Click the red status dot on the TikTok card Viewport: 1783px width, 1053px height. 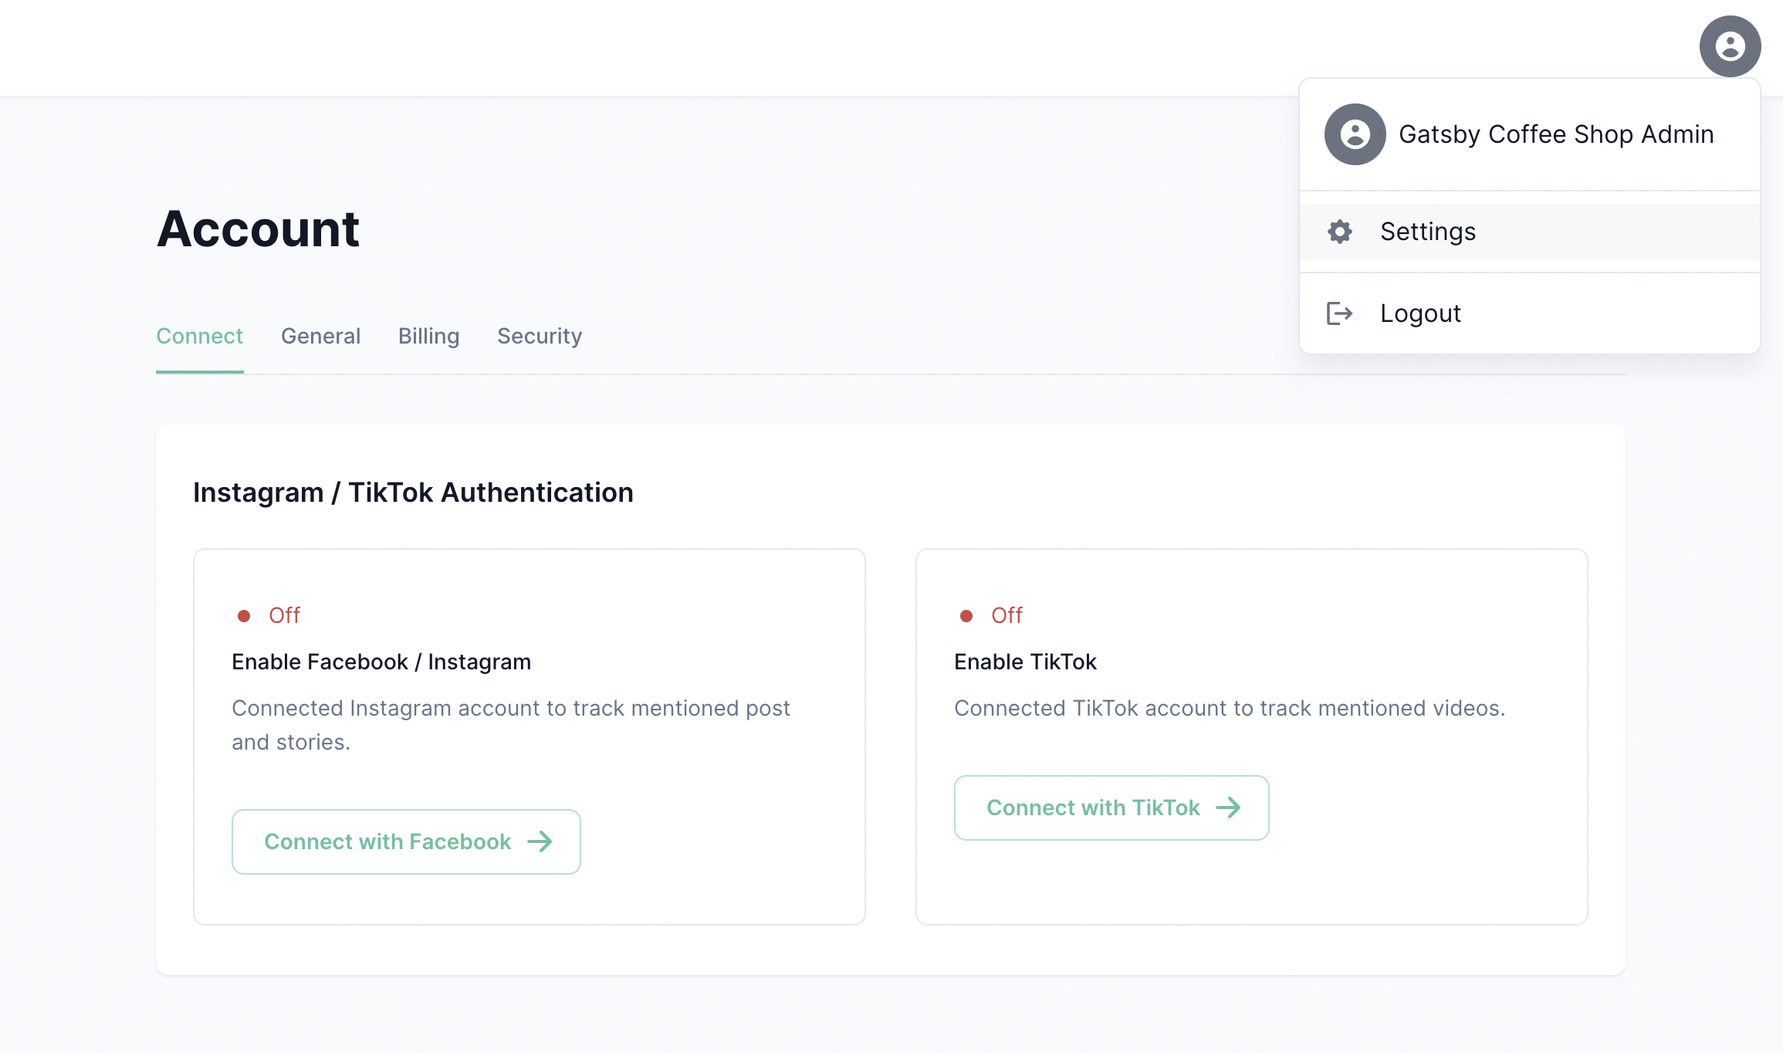966,616
